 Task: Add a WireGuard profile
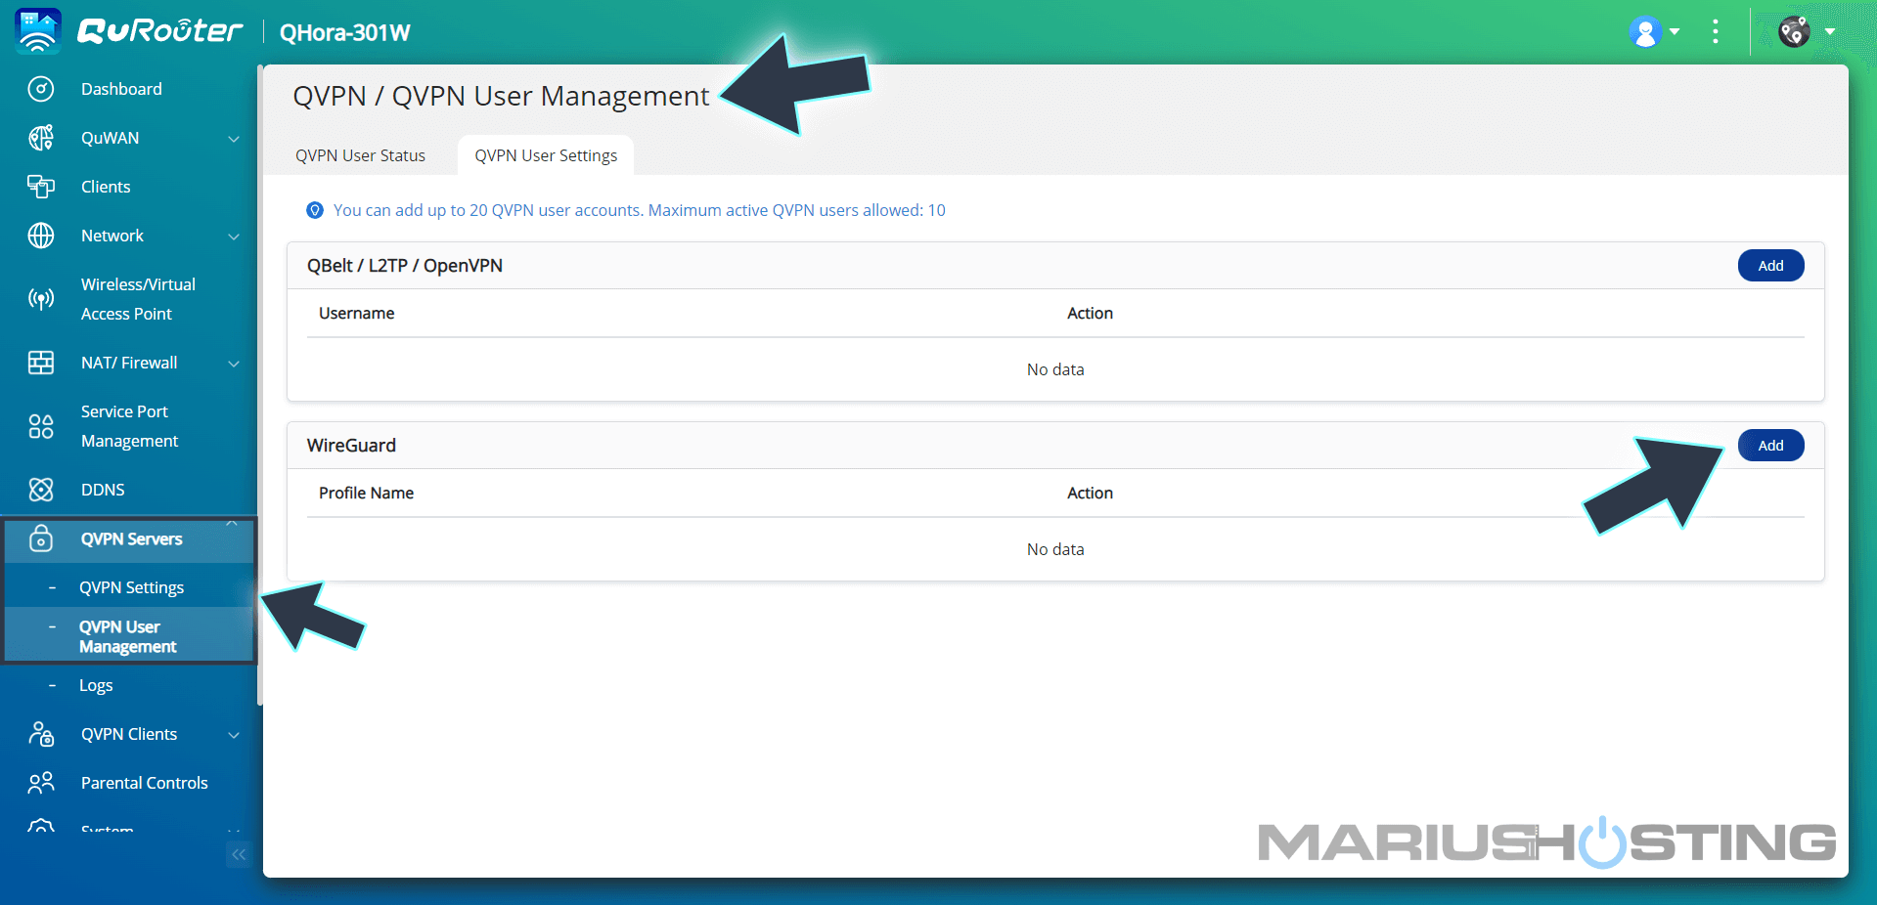tap(1770, 446)
